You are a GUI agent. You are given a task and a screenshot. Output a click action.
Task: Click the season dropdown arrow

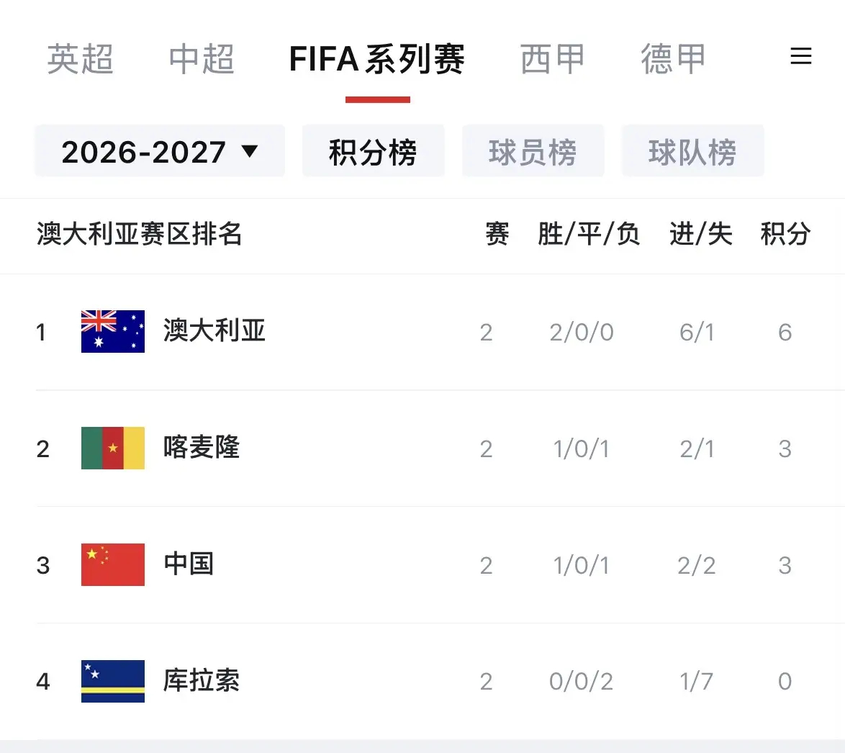[250, 151]
